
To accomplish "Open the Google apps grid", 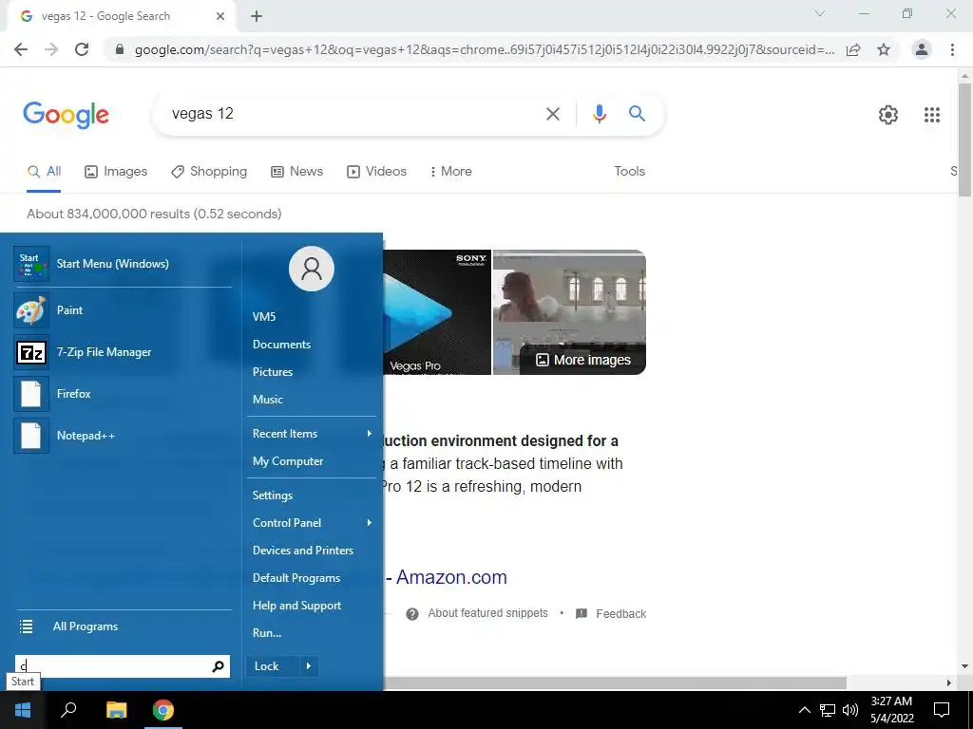I will pos(932,115).
